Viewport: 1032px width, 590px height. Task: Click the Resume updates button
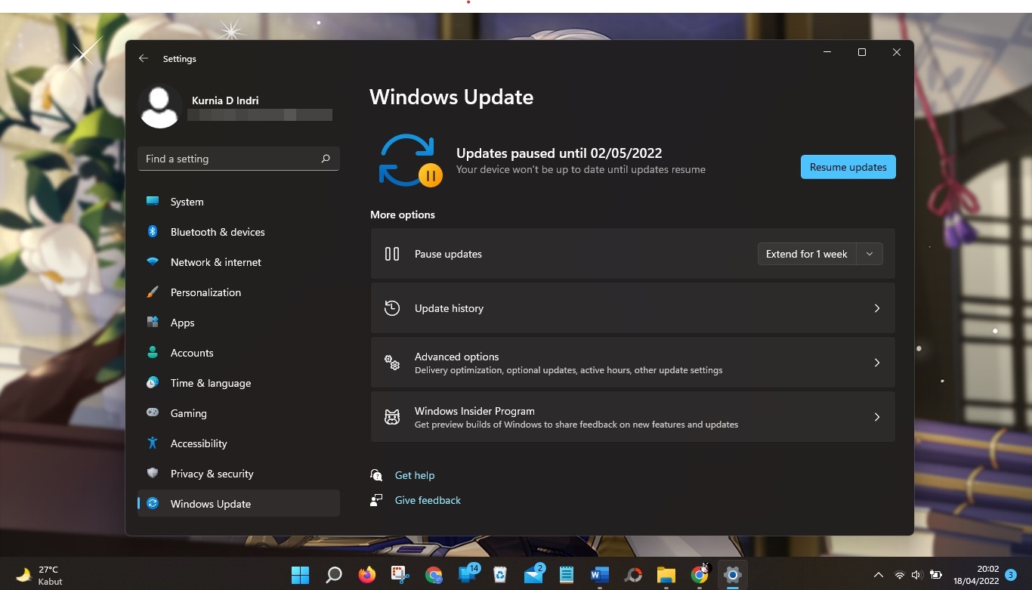(x=848, y=167)
